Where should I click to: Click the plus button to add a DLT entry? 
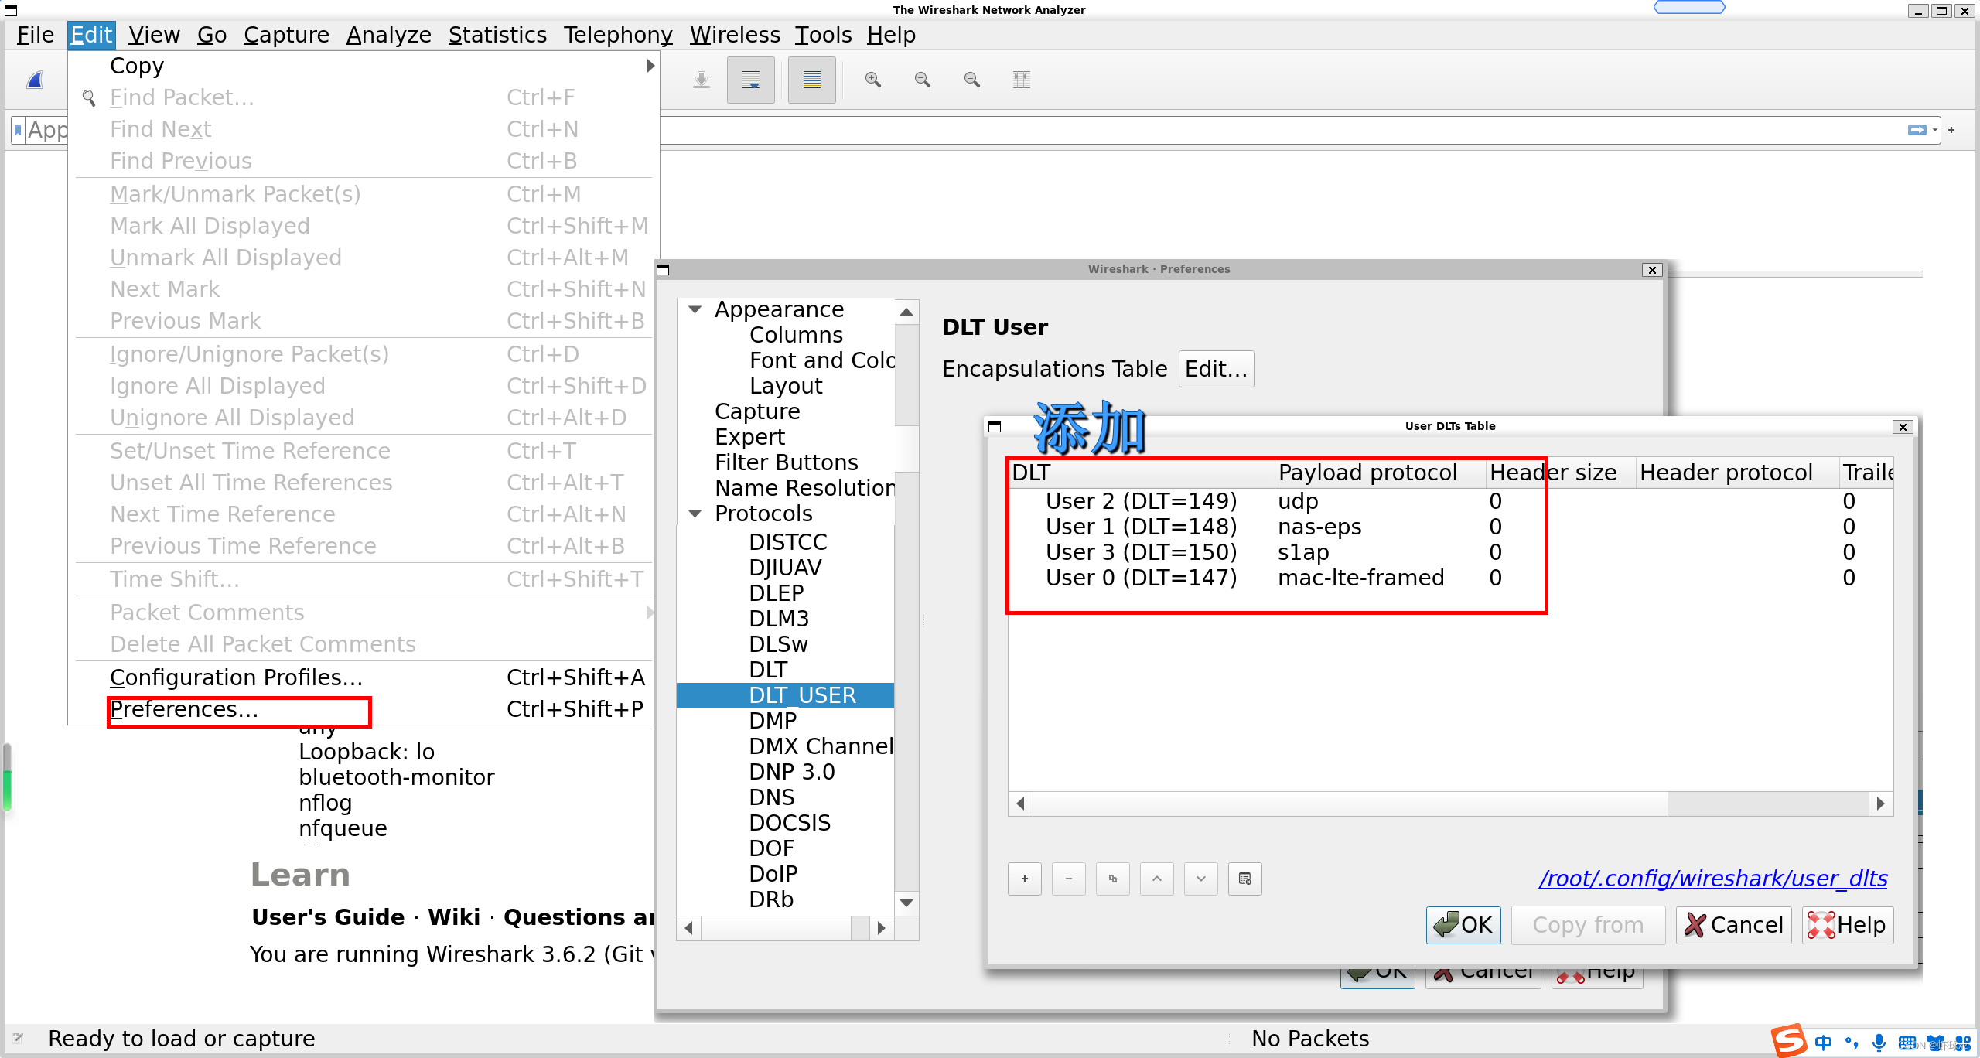tap(1024, 879)
